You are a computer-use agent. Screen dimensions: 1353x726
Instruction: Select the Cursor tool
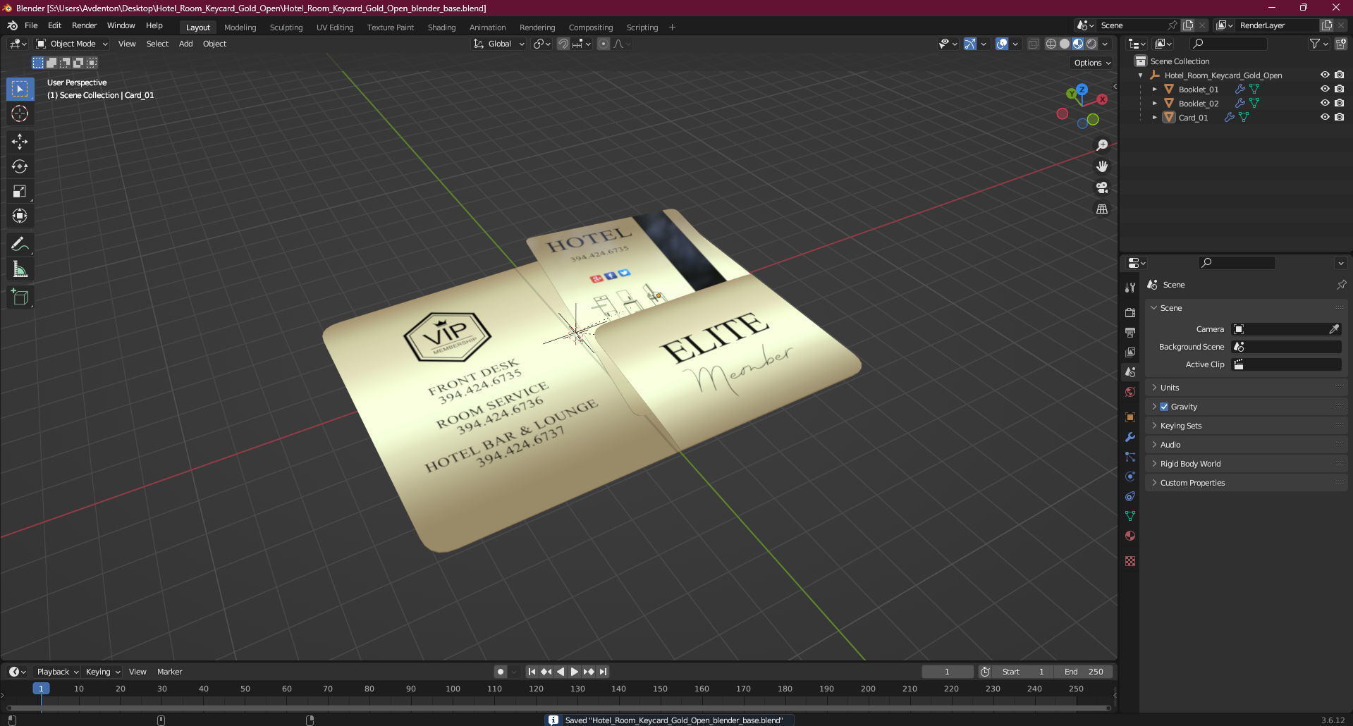[20, 113]
